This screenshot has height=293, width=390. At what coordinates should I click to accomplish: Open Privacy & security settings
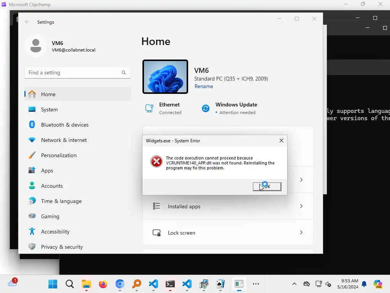[78, 247]
